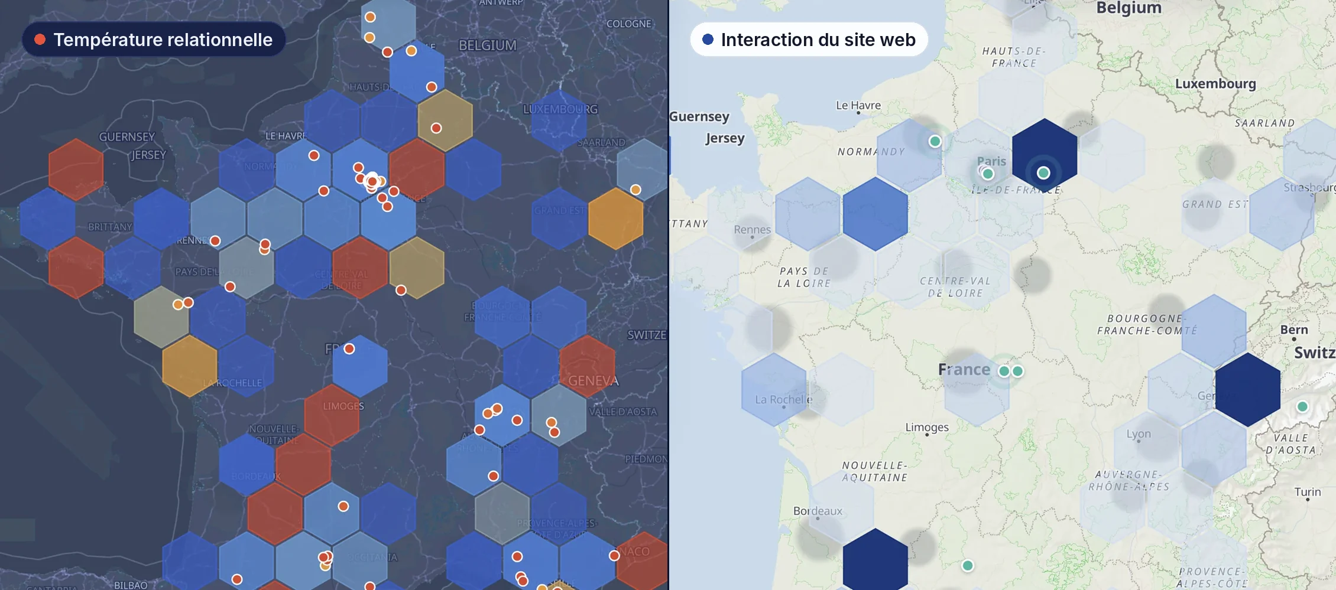Click the Luxembourg label on light map
This screenshot has height=590, width=1336.
pos(1215,83)
